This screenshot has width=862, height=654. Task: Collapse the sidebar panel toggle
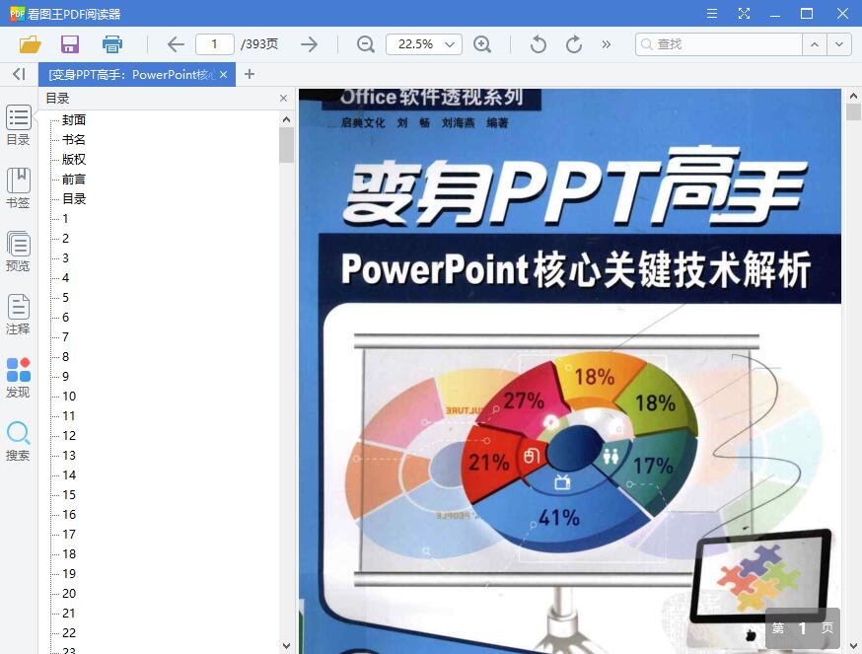19,74
